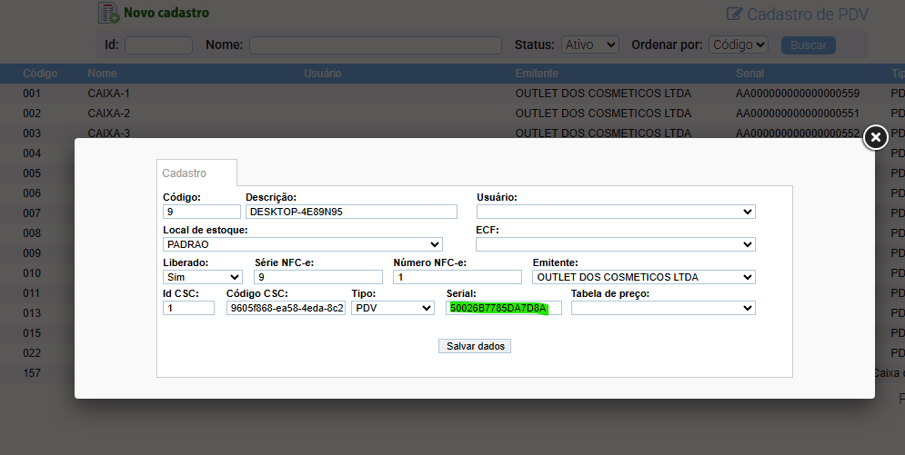Focus the Id CSC field
The width and height of the screenshot is (905, 455).
click(x=188, y=308)
